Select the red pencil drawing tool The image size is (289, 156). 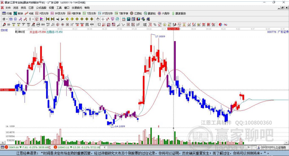(x=4, y=25)
